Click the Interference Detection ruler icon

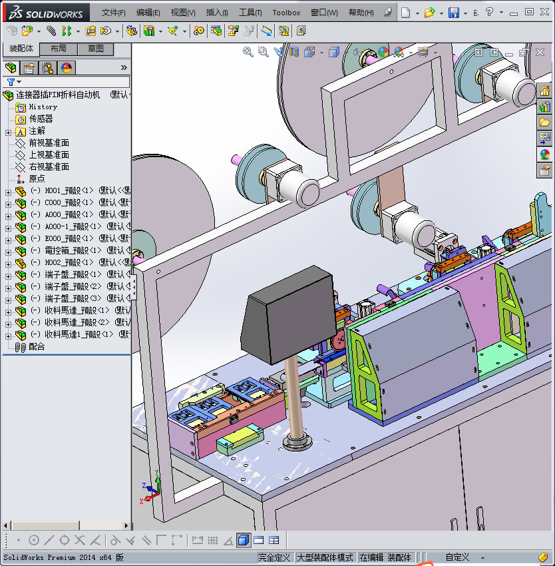[x=266, y=31]
